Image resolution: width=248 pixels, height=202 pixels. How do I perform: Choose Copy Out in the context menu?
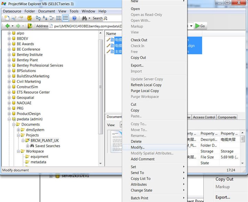[x=154, y=58]
